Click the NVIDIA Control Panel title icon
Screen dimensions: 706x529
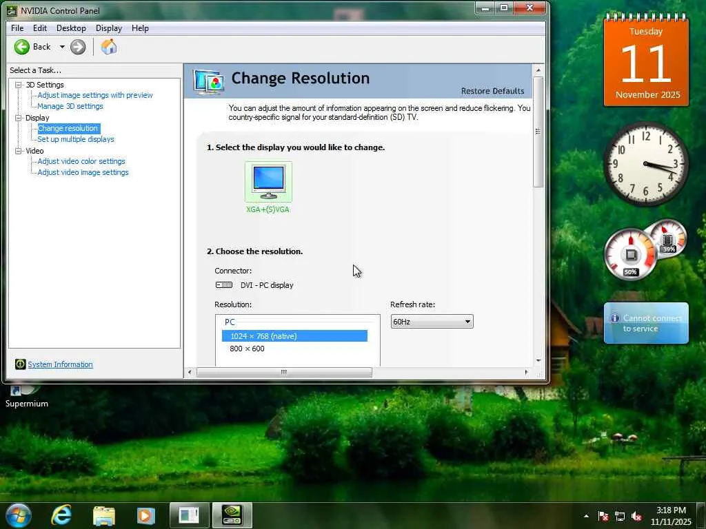pyautogui.click(x=12, y=10)
